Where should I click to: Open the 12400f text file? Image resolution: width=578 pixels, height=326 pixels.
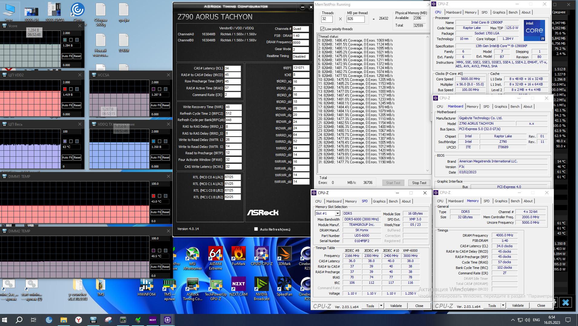pos(124,43)
